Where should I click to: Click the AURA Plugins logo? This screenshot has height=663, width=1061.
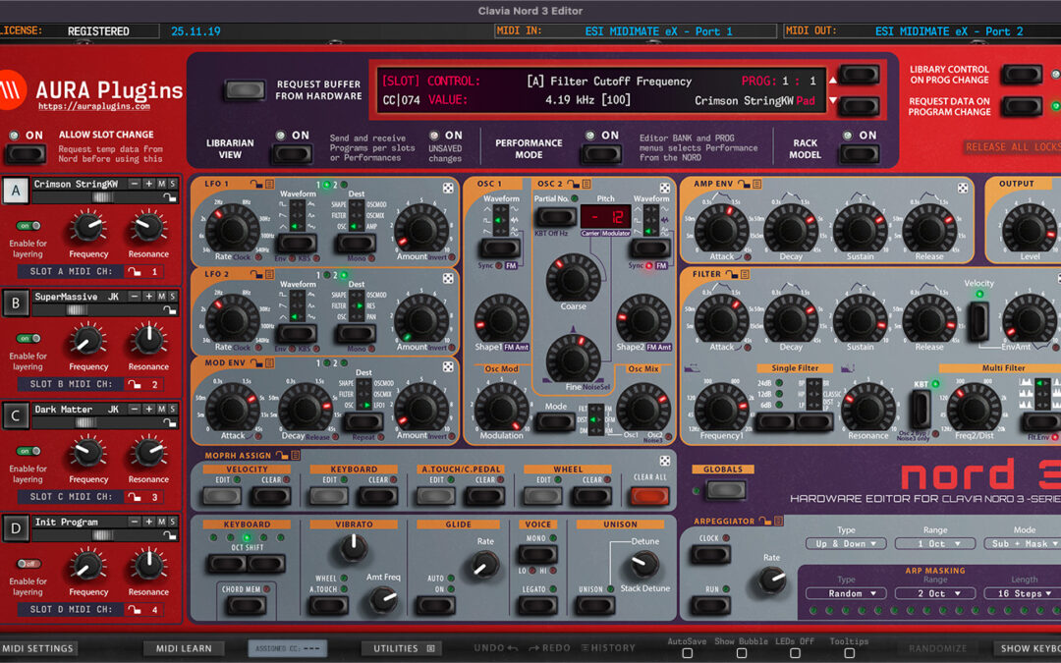pos(93,91)
